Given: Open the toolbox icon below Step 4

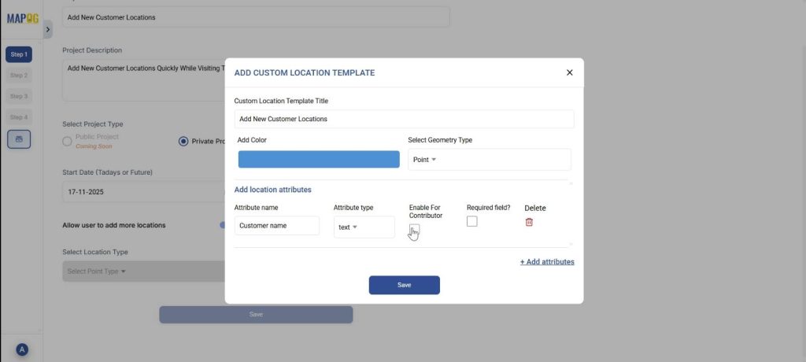Looking at the screenshot, I should click(19, 139).
